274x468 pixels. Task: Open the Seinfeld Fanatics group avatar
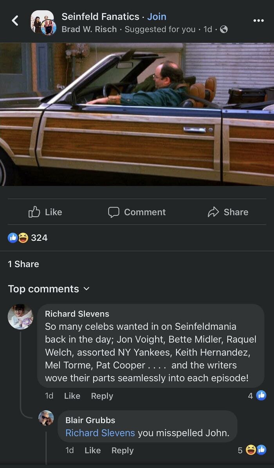point(43,22)
